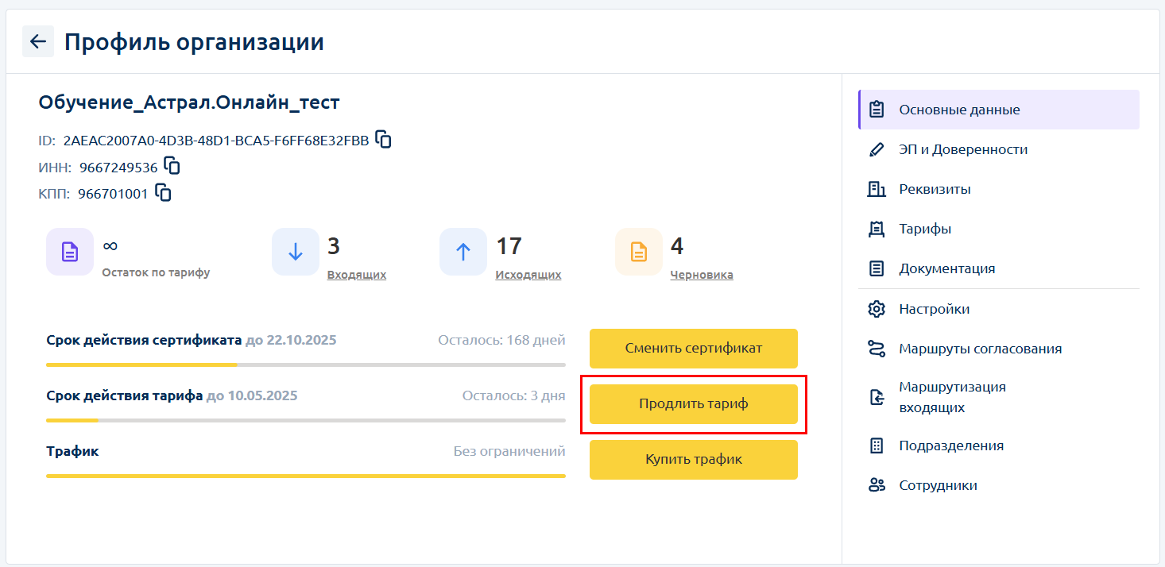Screen dimensions: 1165x567
Task: Copy the ИНН number
Action: (x=172, y=166)
